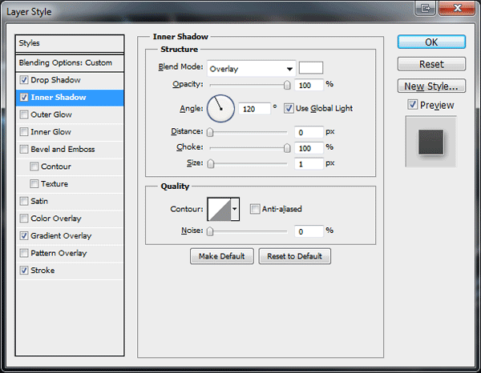Click the Noise slider handle
Screen dimensions: 481x373
click(210, 231)
